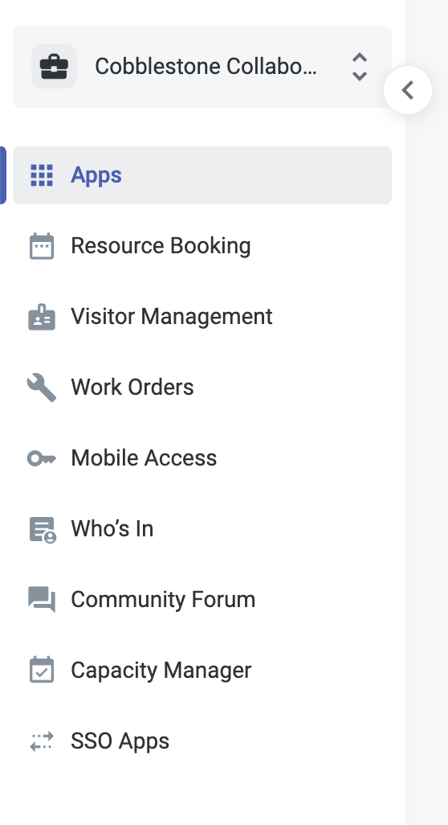Open the workspace switcher up-down arrows
The width and height of the screenshot is (448, 825).
[359, 67]
